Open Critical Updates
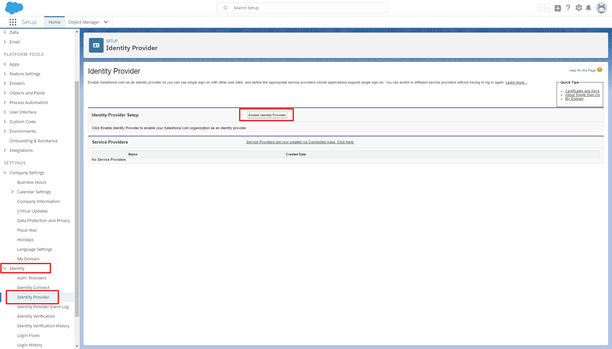The width and height of the screenshot is (612, 349). coord(33,211)
